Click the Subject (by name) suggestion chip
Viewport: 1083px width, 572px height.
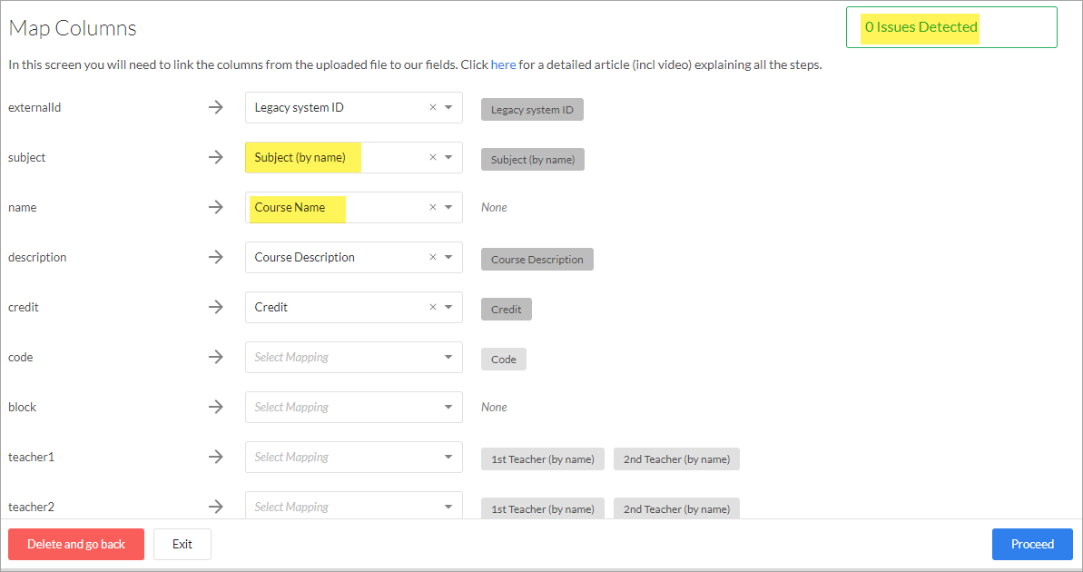[x=533, y=160]
